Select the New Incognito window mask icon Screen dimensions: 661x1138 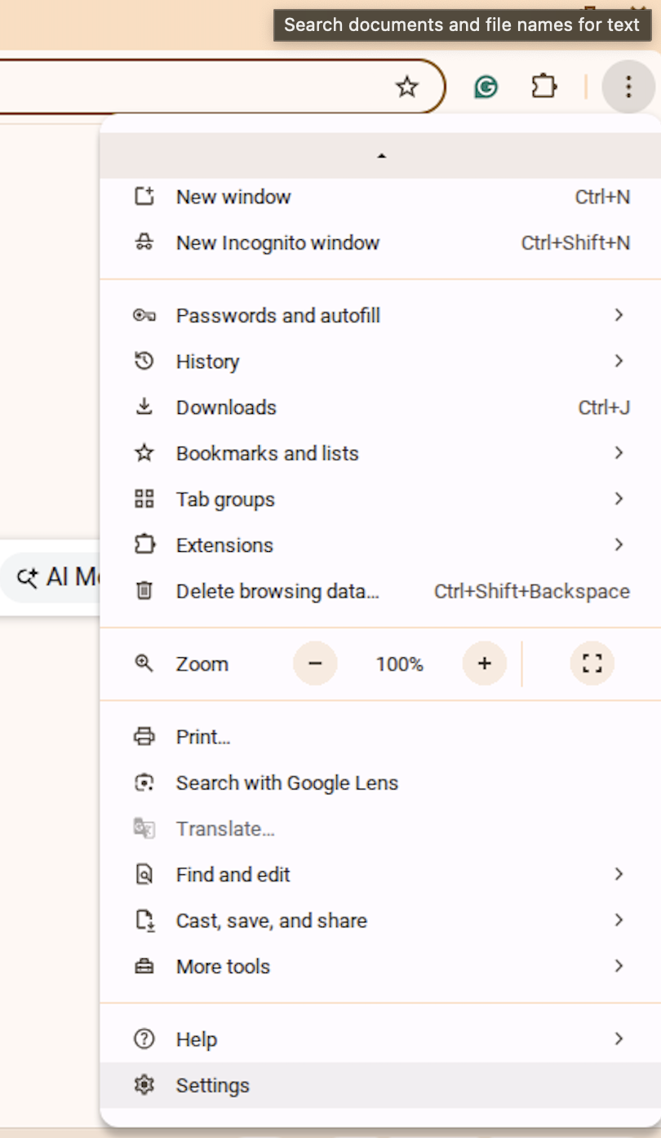point(144,242)
